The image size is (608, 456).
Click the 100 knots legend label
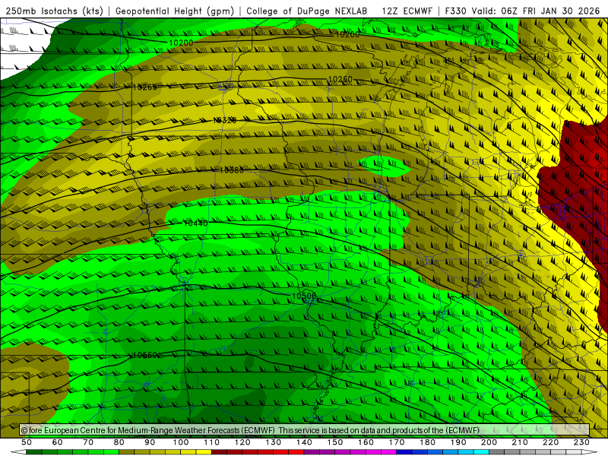tap(181, 442)
